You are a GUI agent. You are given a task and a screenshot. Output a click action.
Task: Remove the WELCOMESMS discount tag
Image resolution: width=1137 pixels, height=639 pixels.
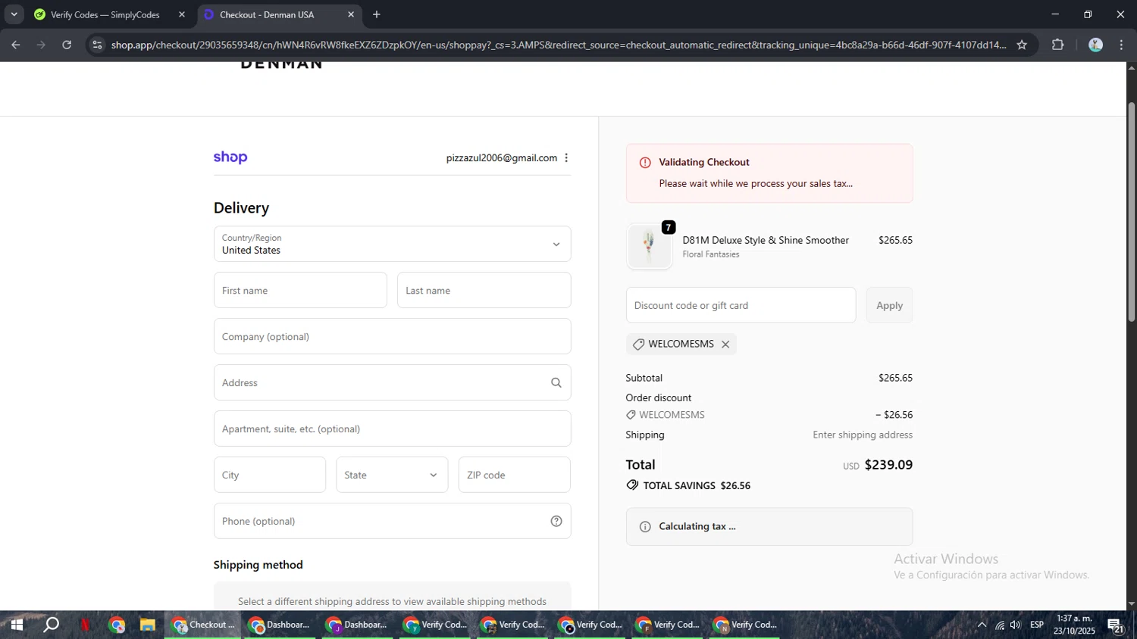point(725,344)
